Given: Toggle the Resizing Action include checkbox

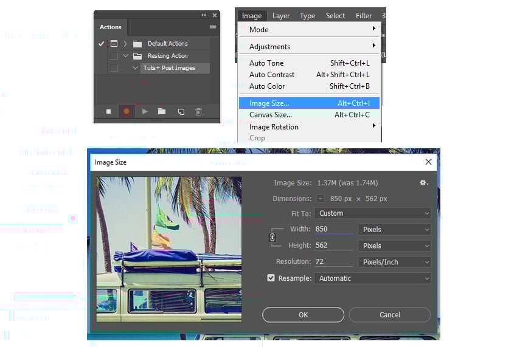Looking at the screenshot, I should pyautogui.click(x=114, y=56).
